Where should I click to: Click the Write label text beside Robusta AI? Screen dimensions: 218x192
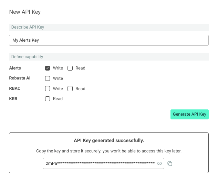point(58,78)
